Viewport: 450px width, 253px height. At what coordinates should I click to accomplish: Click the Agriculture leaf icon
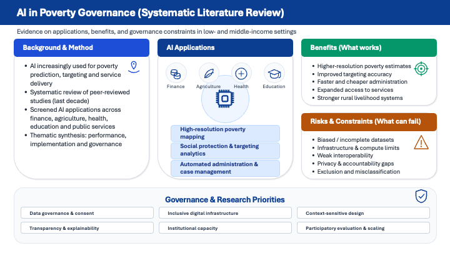point(209,74)
